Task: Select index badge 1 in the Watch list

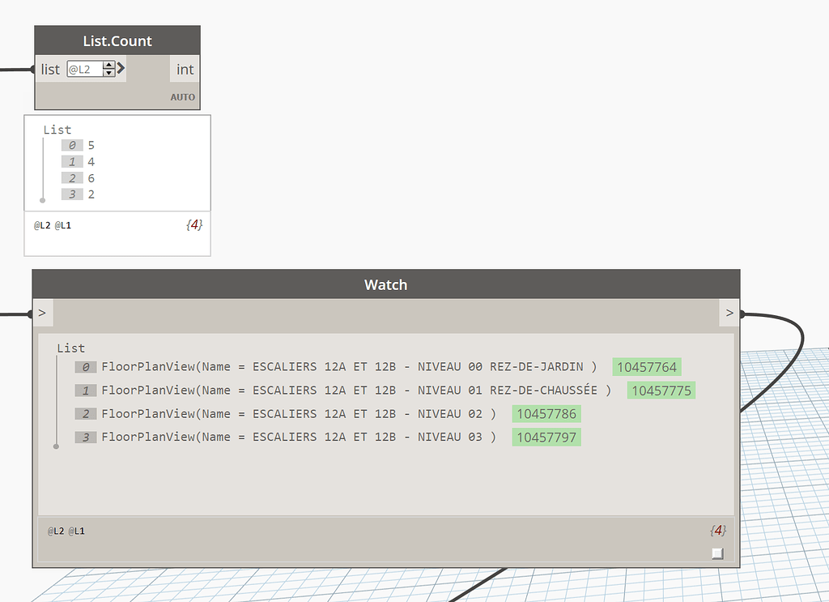Action: coord(85,390)
